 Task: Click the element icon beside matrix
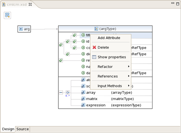coord(83,99)
